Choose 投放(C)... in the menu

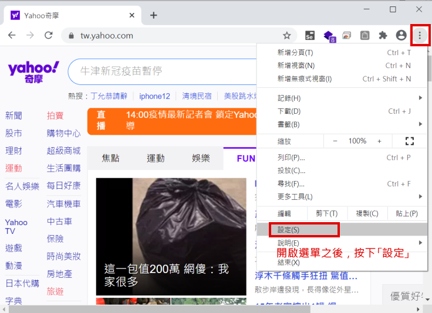pyautogui.click(x=342, y=171)
